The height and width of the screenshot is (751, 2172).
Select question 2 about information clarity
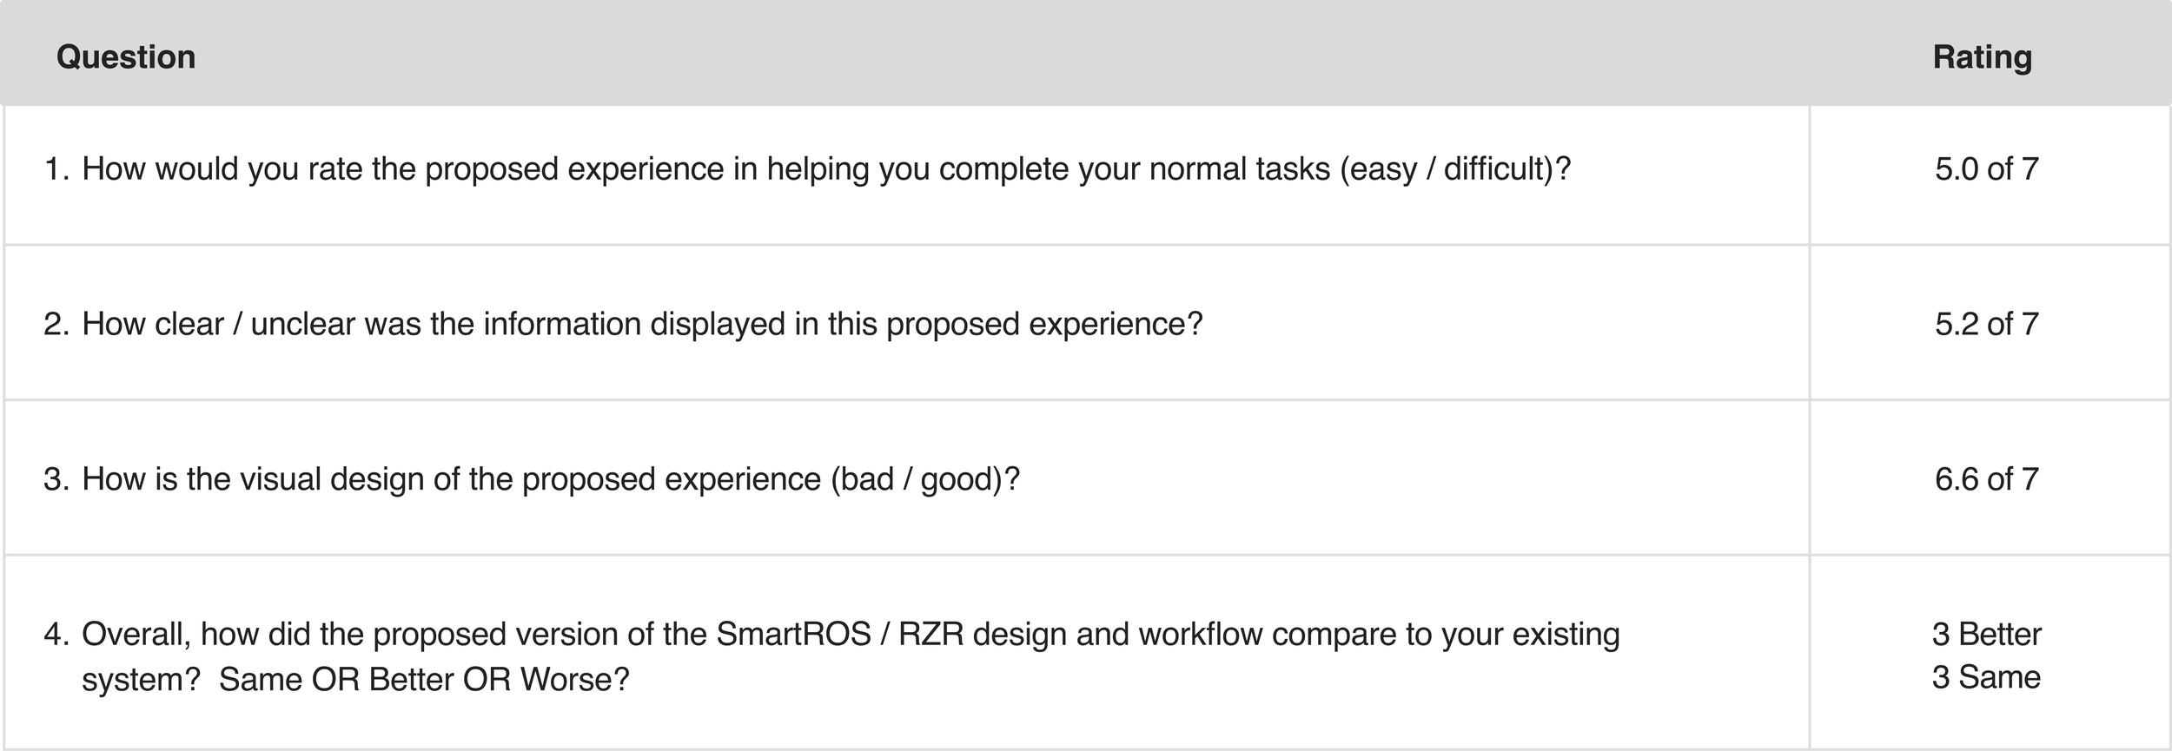pyautogui.click(x=641, y=324)
